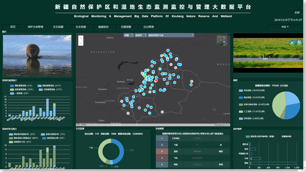Open the 新疆 region dropdown

pyautogui.click(x=128, y=35)
